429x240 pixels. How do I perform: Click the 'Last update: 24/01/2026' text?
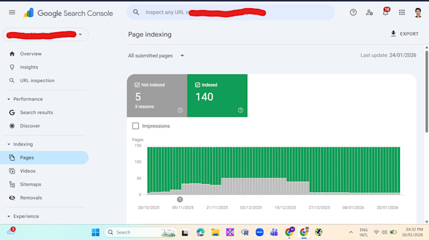click(x=388, y=55)
